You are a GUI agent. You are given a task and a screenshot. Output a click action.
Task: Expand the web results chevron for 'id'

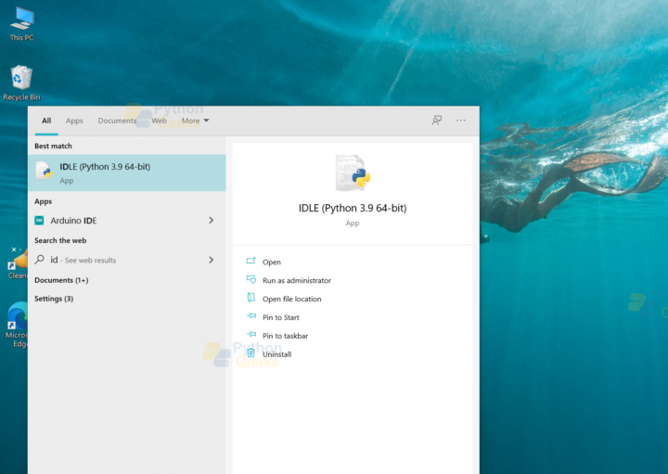212,260
